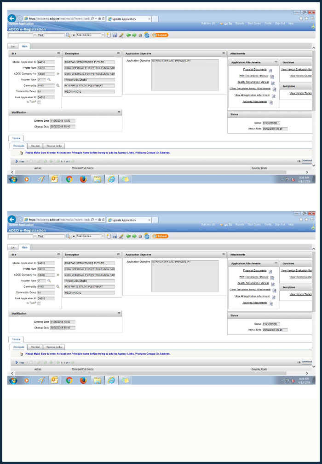322x464 pixels.
Task: Click Financial Documents attachment icon in upper window
Action: 271,70
